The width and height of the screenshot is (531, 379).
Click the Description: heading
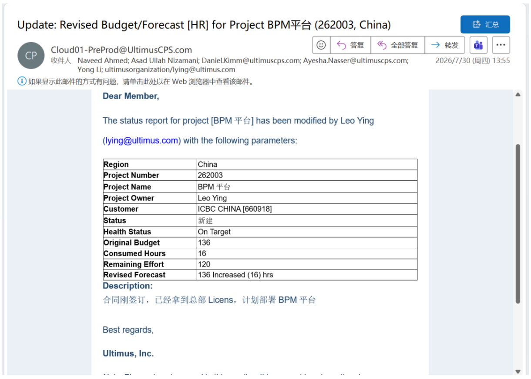point(128,286)
